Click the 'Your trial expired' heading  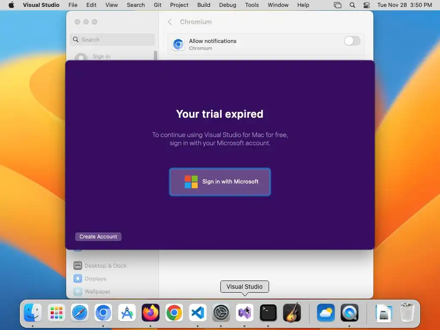220,114
